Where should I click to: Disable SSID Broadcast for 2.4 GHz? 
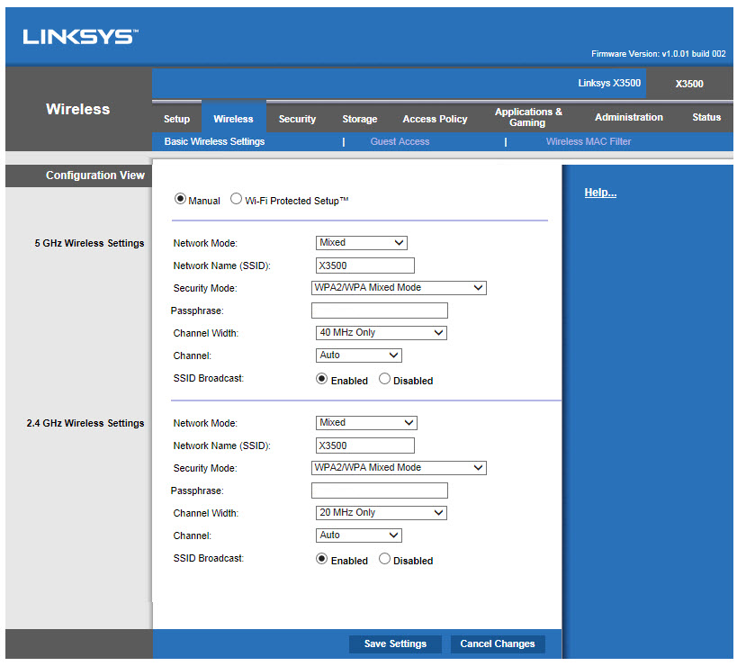pyautogui.click(x=384, y=559)
